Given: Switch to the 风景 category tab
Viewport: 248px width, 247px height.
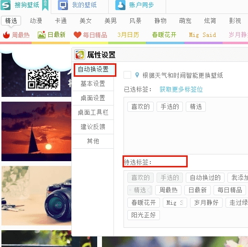Looking at the screenshot, I should [x=135, y=21].
